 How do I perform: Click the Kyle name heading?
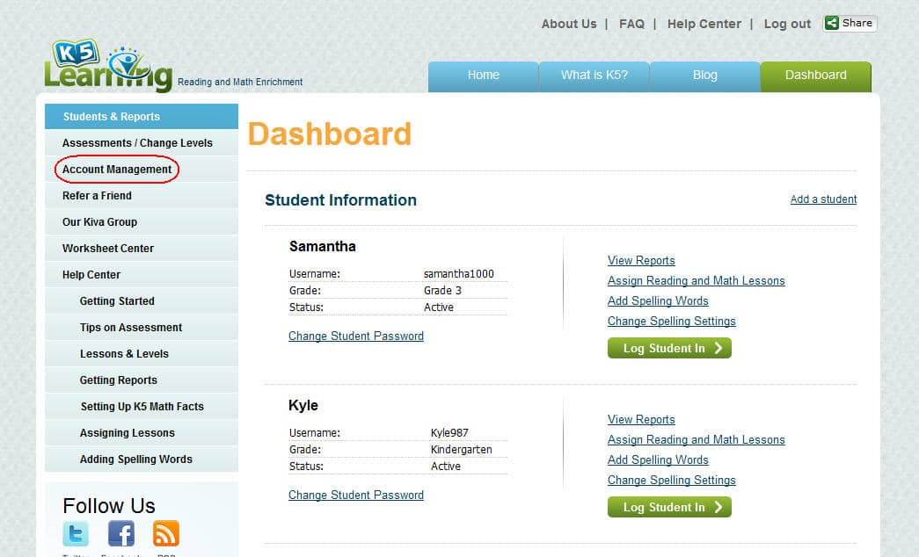coord(303,405)
